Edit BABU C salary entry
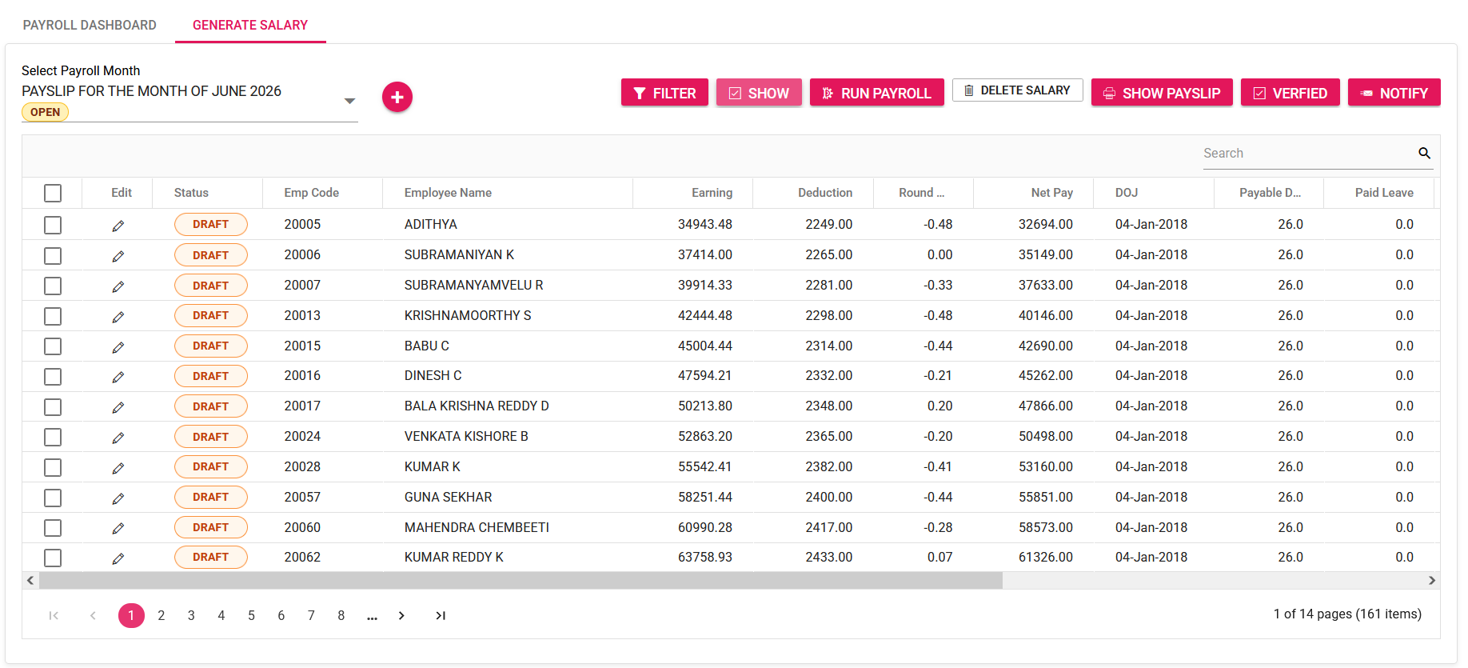Image resolution: width=1468 pixels, height=668 pixels. click(118, 347)
